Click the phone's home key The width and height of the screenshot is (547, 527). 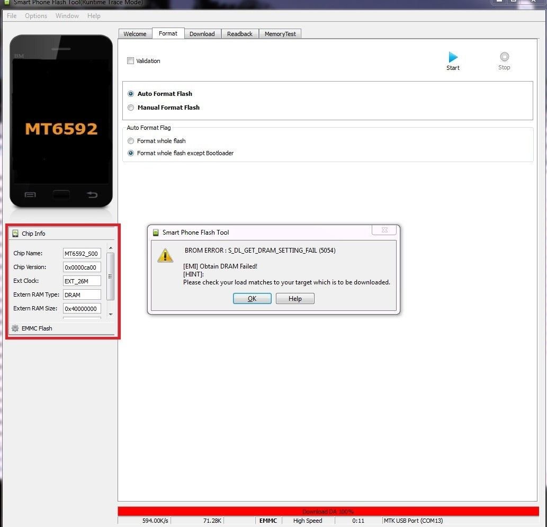(x=61, y=195)
